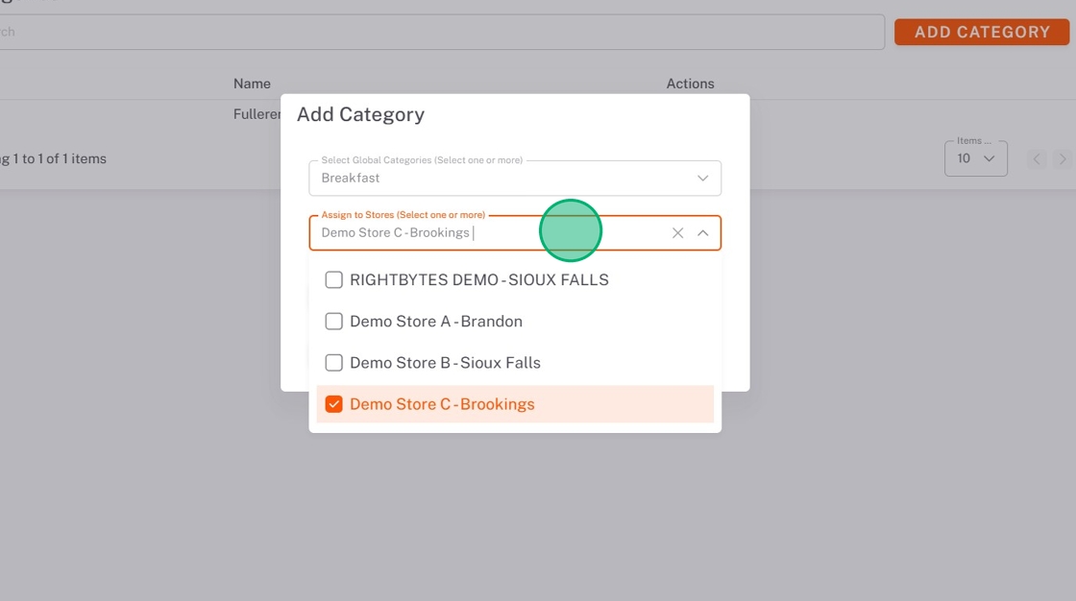Screen dimensions: 1076x601
Task: Click the Name column header
Action: (x=252, y=84)
